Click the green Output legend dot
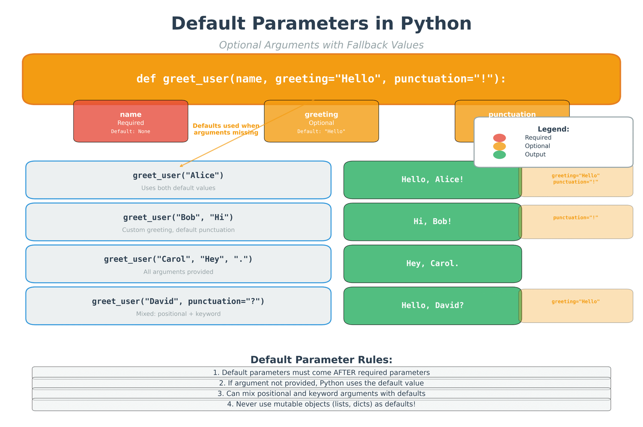The width and height of the screenshot is (643, 427). pyautogui.click(x=499, y=155)
